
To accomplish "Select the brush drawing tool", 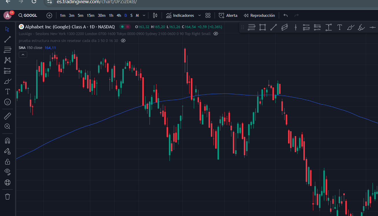I will [8, 81].
